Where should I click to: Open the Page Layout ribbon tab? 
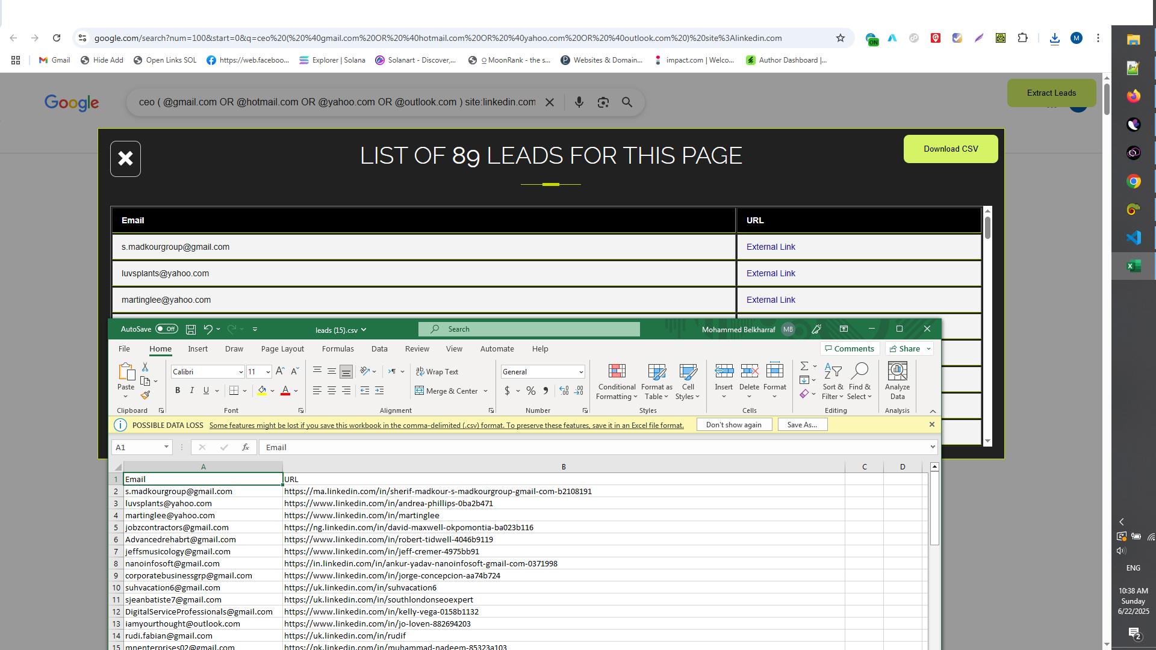pyautogui.click(x=282, y=349)
